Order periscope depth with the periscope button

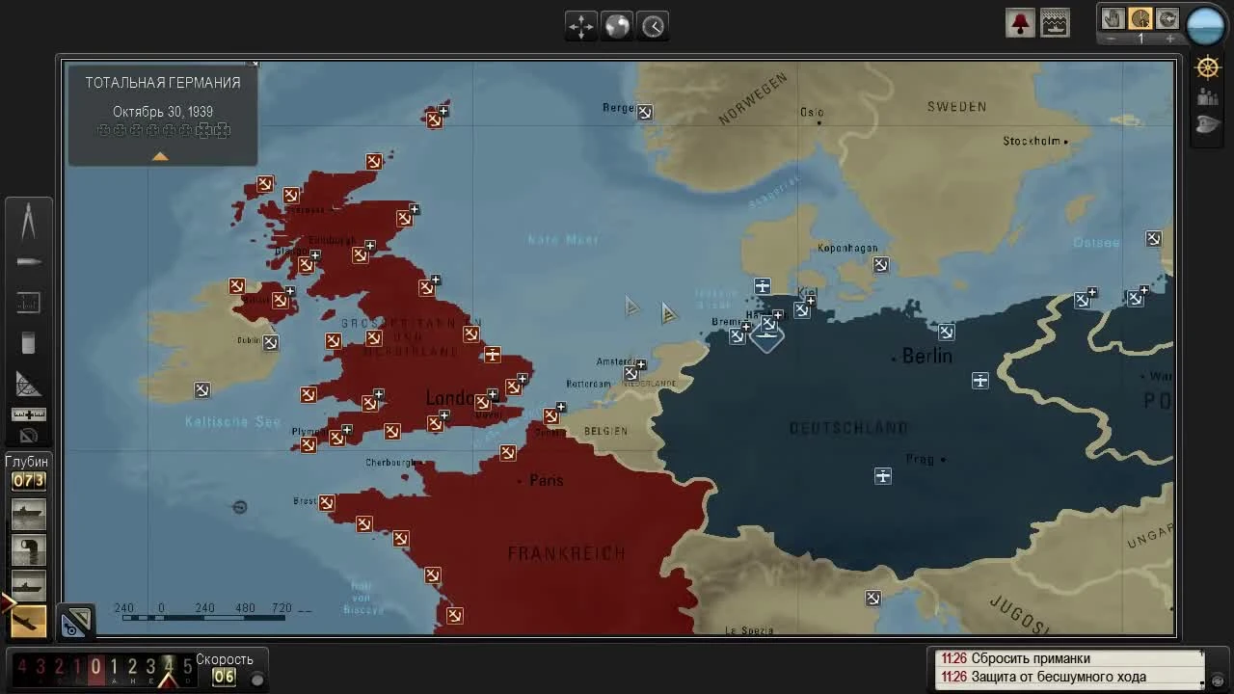28,550
